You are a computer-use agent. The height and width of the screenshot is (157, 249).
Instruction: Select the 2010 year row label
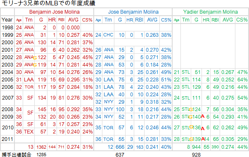pos(7,128)
